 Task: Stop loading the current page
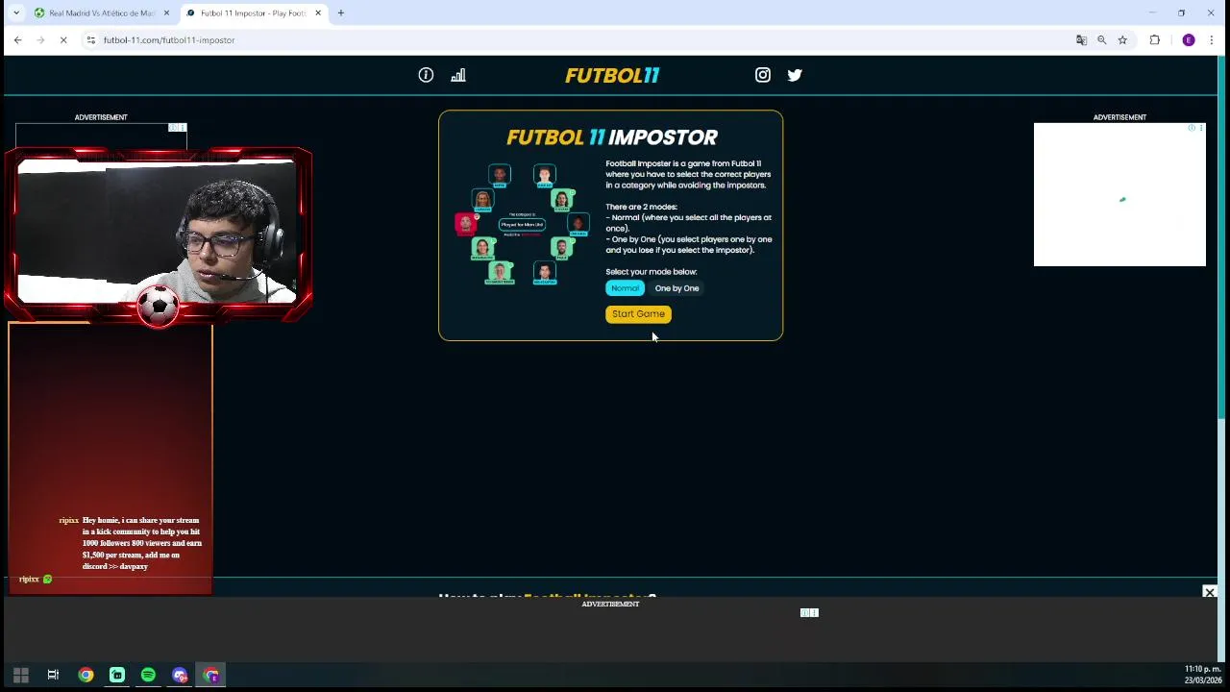pos(63,39)
